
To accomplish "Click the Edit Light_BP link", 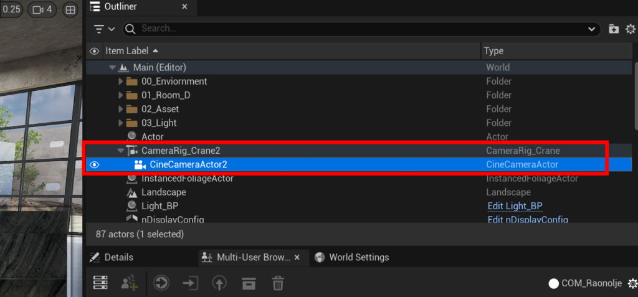I will pos(515,206).
